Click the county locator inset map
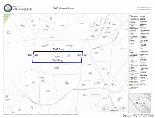Image resolution: width=155 pixels, height=118 pixels. point(140,103)
